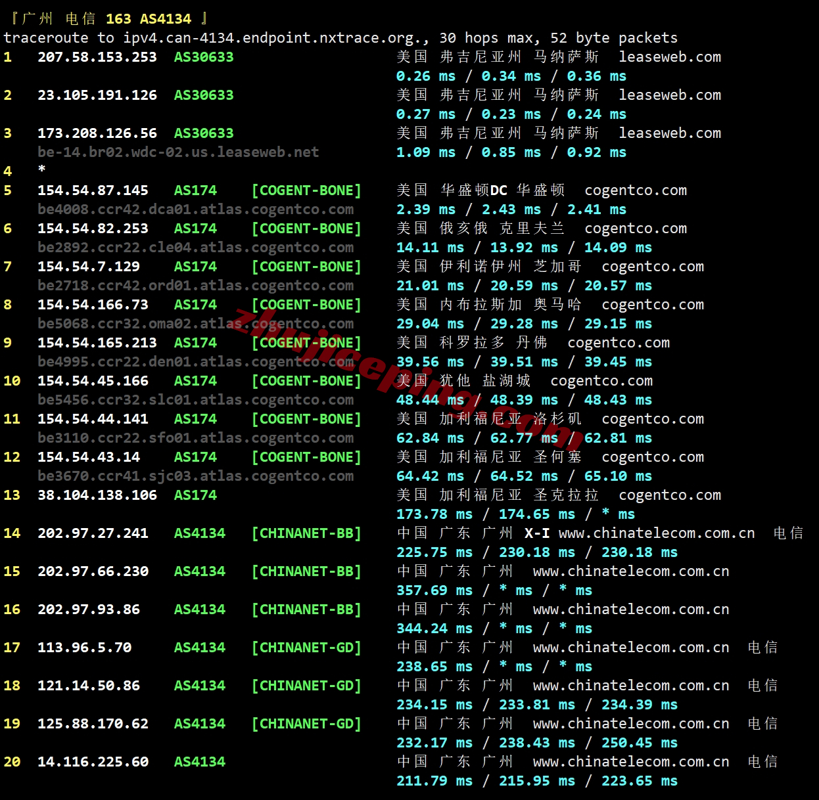Click hostname be3110.ccr22.sfo01.atlas.cogentco.com
The width and height of the screenshot is (819, 800).
[196, 438]
